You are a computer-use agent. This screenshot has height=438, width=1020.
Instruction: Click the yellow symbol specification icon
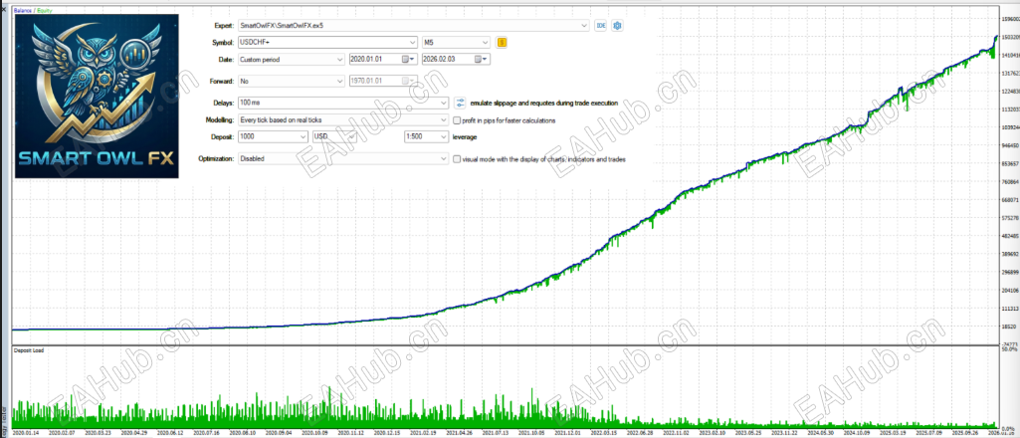[x=502, y=42]
